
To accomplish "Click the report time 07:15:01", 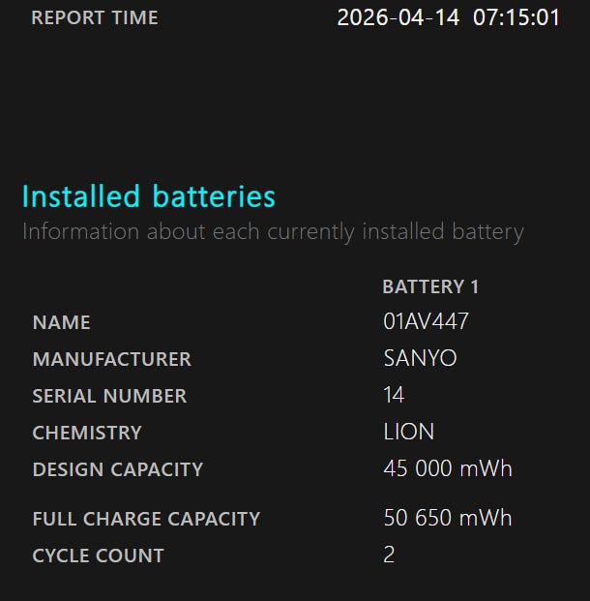I will pyautogui.click(x=516, y=17).
